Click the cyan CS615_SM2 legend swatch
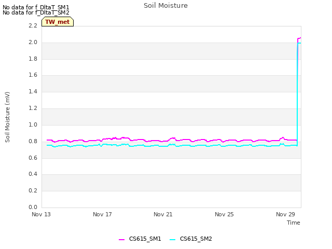 pos(173,240)
